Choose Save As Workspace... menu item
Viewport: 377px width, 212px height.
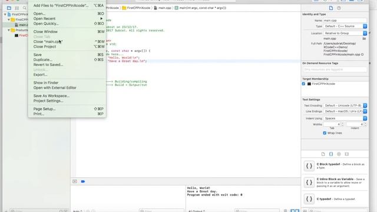click(67, 95)
